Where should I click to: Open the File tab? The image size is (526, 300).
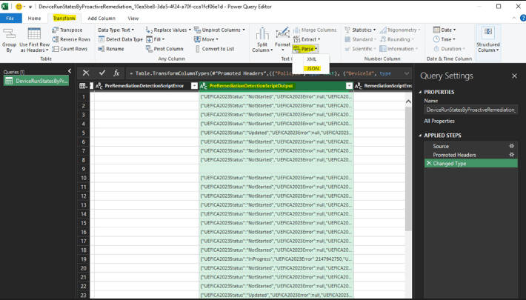pos(10,18)
